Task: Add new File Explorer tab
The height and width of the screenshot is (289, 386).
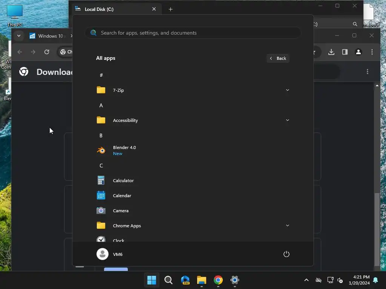Action: point(171,9)
